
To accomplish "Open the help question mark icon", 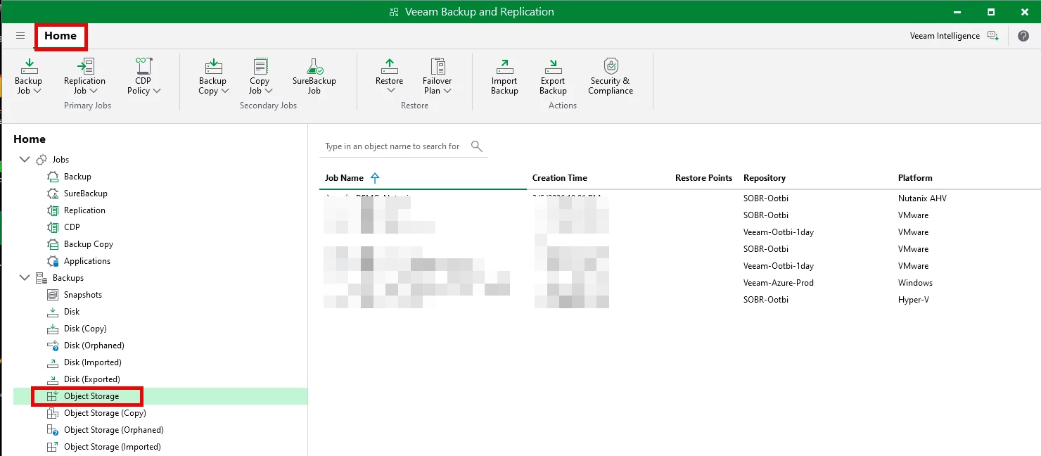I will pos(1023,36).
